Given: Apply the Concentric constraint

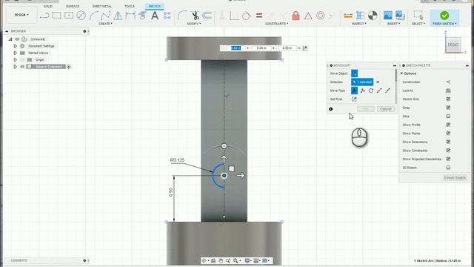Looking at the screenshot, I should pyautogui.click(x=321, y=16).
